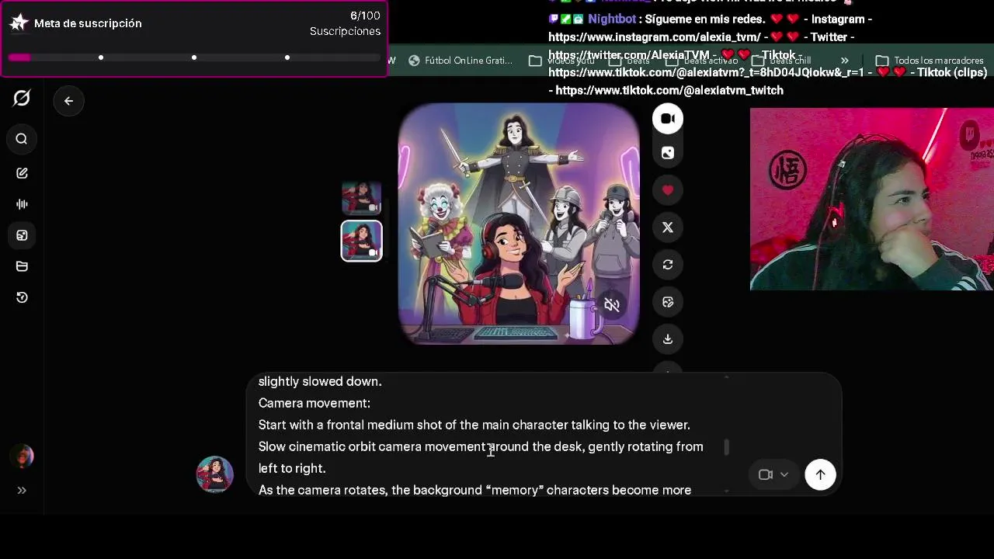Image resolution: width=994 pixels, height=559 pixels.
Task: Select the highlighted lower video thumbnail
Action: tap(362, 241)
